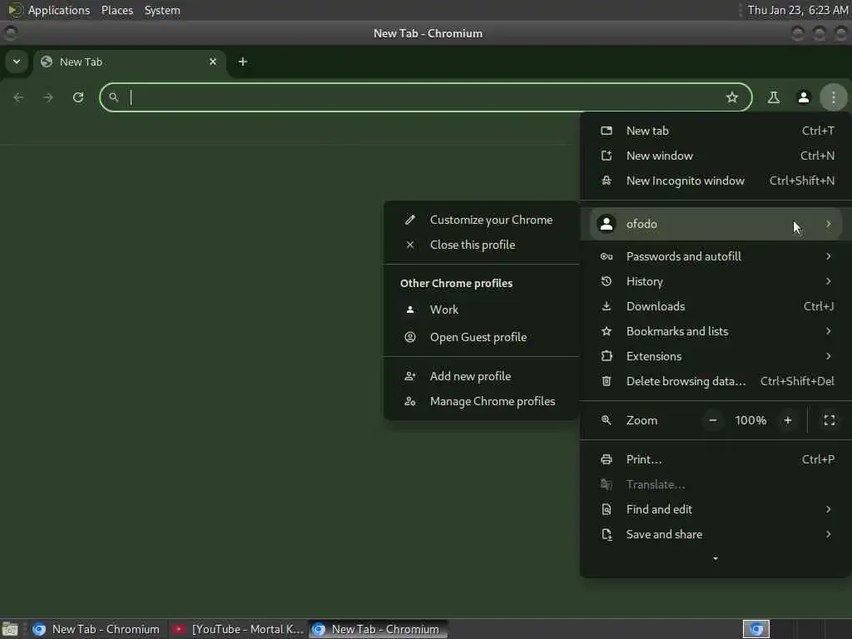This screenshot has width=852, height=639.
Task: Click the Zoom magnifier icon
Action: [x=607, y=420]
